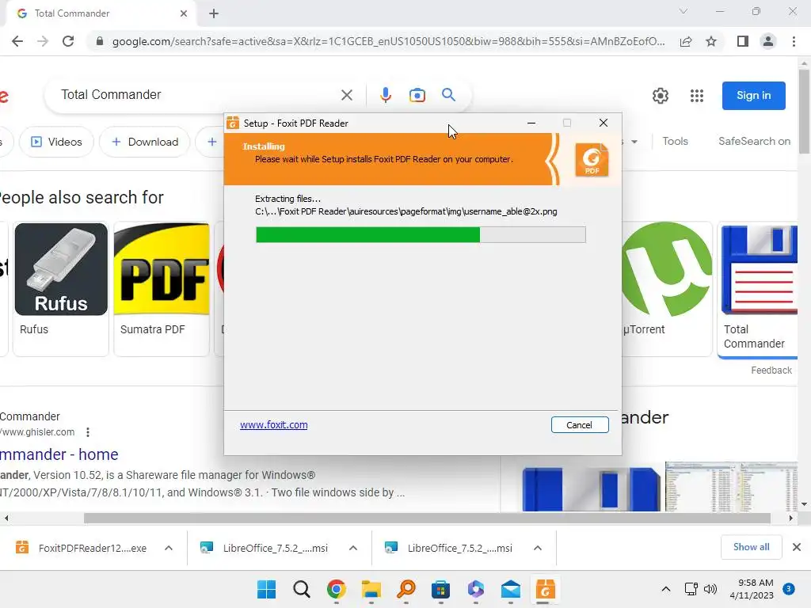Viewport: 811px width, 608px height.
Task: Start Google voice search microphone
Action: click(386, 95)
